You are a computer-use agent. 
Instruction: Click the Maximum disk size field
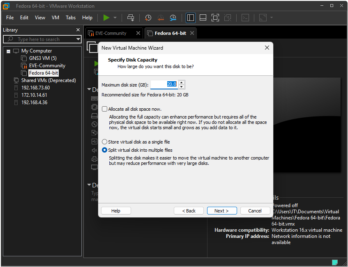pos(164,84)
